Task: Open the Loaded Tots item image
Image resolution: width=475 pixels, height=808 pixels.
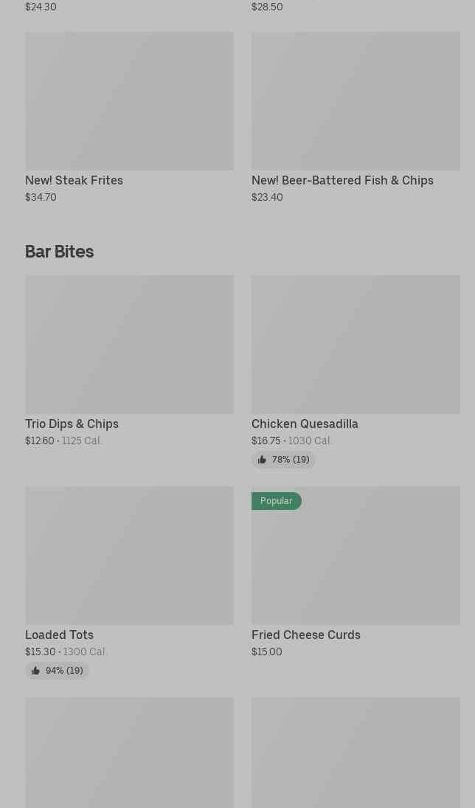Action: pyautogui.click(x=129, y=556)
